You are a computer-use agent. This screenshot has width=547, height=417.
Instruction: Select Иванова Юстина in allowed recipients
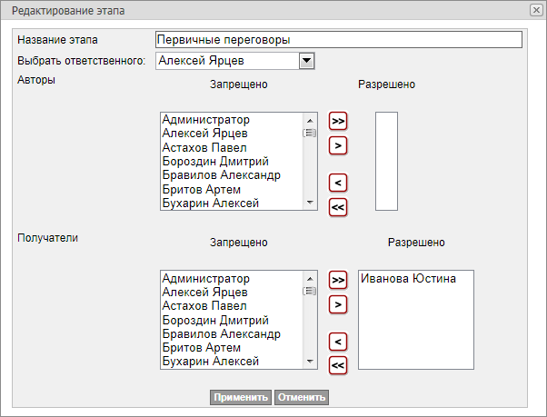tap(408, 279)
